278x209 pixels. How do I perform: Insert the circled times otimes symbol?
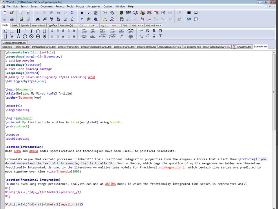pos(31,37)
